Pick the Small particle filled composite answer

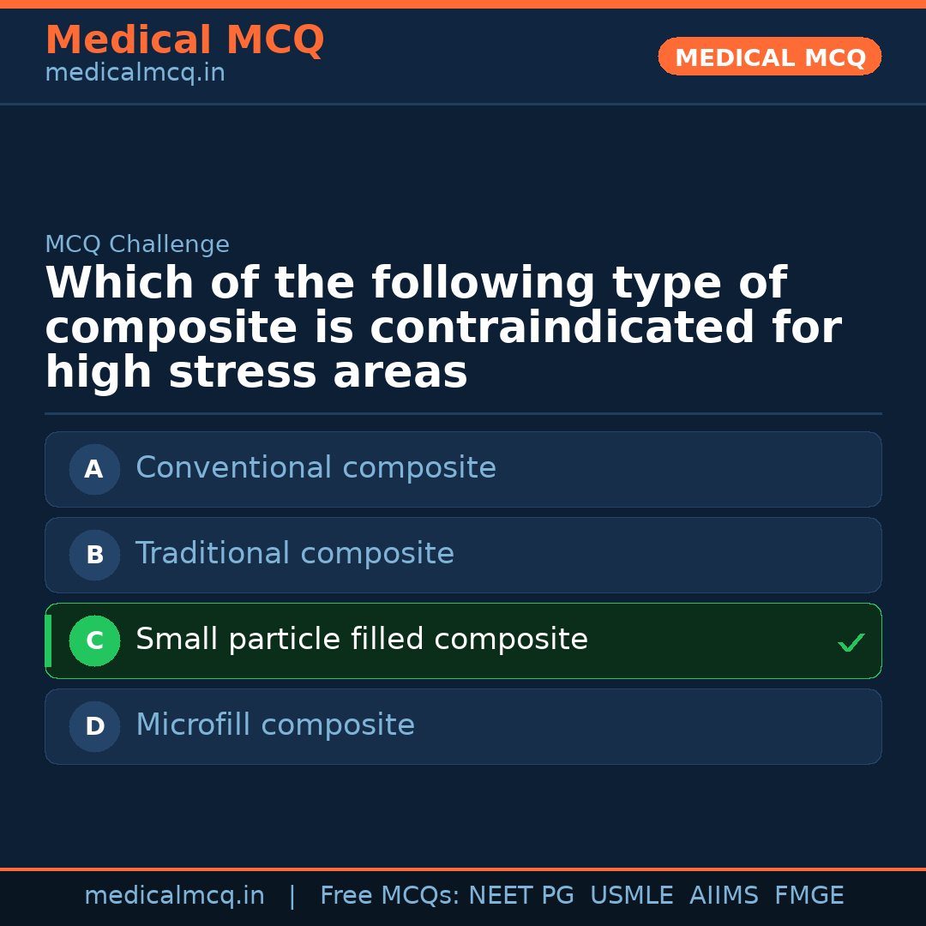pyautogui.click(x=362, y=640)
